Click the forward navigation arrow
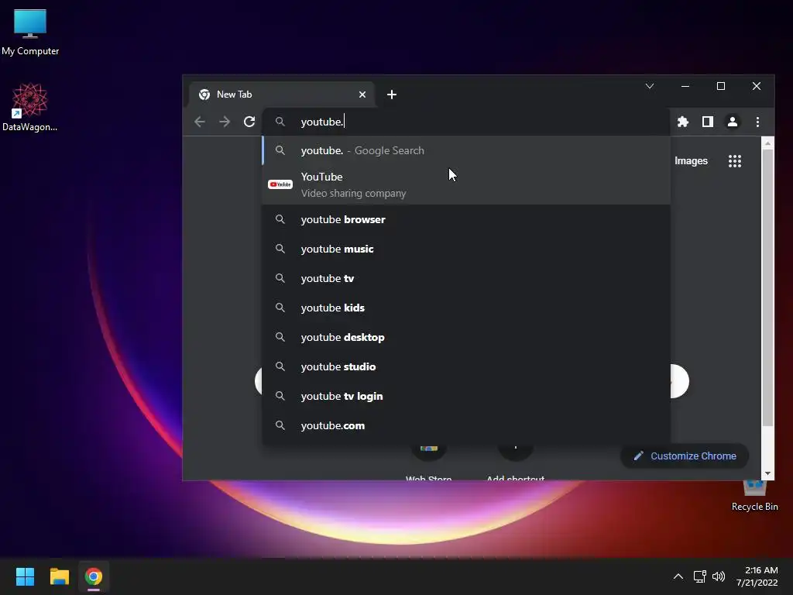Screen dimensions: 793x595 click(225, 122)
